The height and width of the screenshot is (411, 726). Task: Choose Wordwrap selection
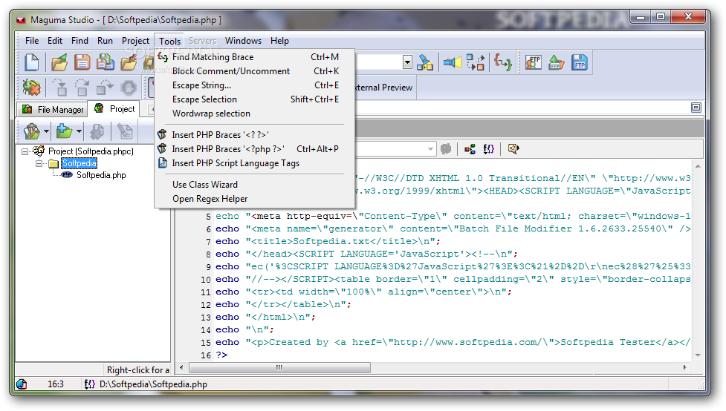click(255, 114)
